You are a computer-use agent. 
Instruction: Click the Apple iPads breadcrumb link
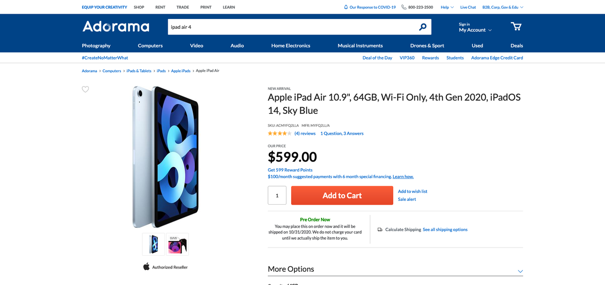coord(181,71)
